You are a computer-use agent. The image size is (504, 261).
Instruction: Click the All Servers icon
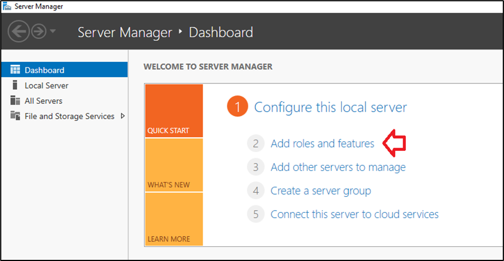point(15,101)
